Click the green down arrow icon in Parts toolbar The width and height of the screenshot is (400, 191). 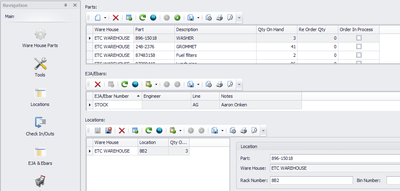[x=177, y=18]
